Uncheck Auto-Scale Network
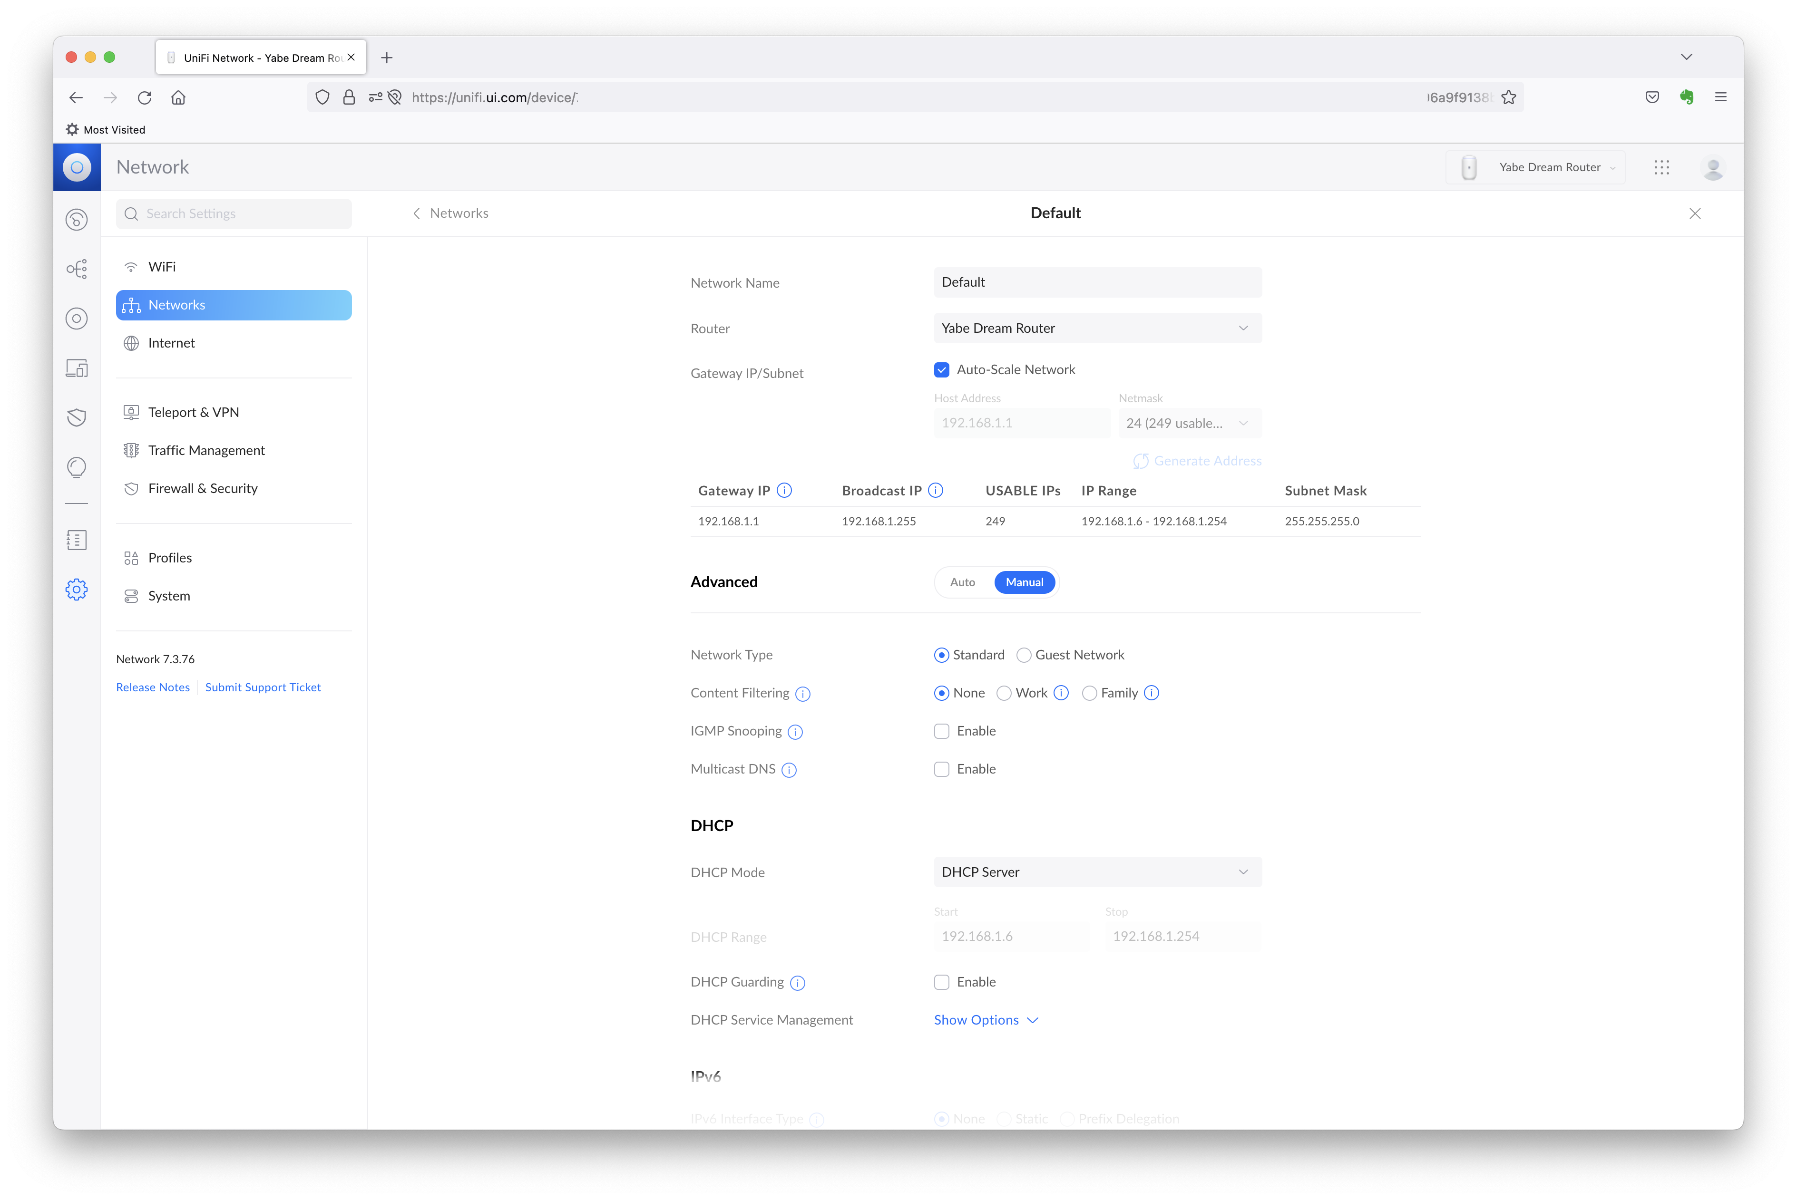1797x1200 pixels. tap(942, 369)
